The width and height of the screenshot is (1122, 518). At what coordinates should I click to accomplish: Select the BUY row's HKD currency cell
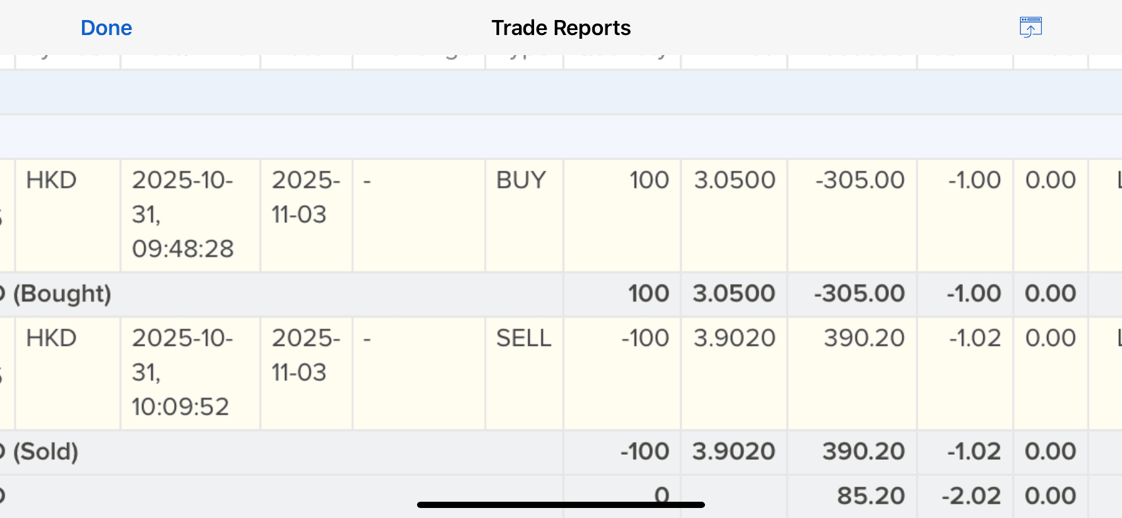pos(51,181)
